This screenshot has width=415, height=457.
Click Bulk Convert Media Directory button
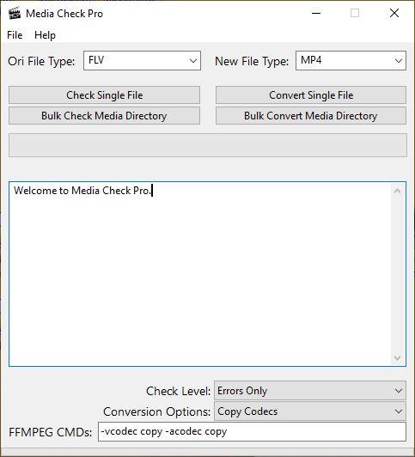[311, 116]
